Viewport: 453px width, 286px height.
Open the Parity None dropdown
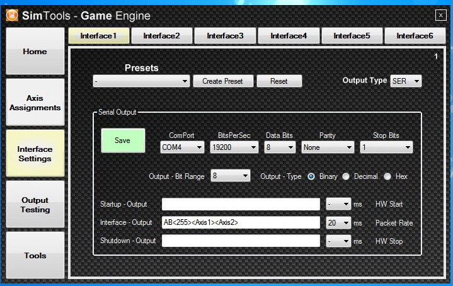[x=328, y=147]
